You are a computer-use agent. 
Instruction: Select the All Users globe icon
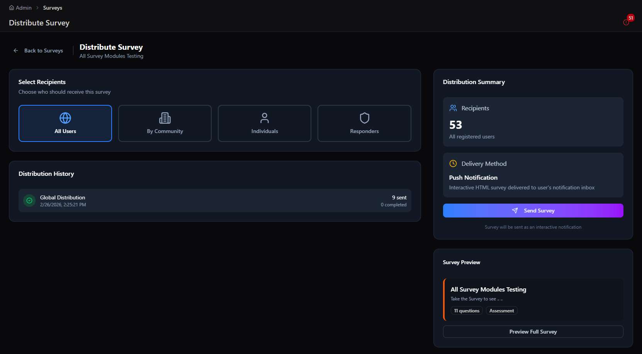[65, 118]
